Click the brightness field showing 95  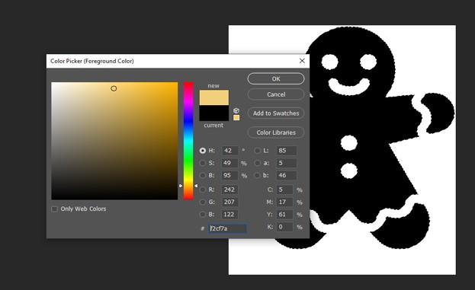click(230, 175)
